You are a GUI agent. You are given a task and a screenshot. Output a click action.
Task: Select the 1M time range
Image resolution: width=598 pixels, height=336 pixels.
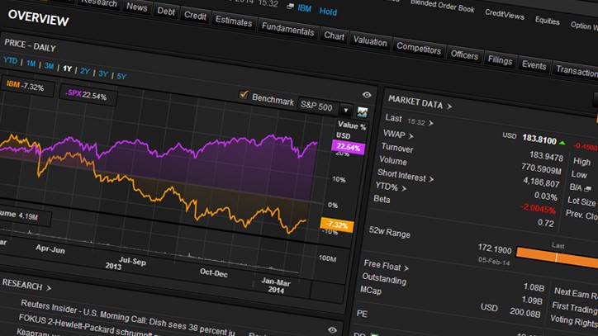(x=31, y=64)
